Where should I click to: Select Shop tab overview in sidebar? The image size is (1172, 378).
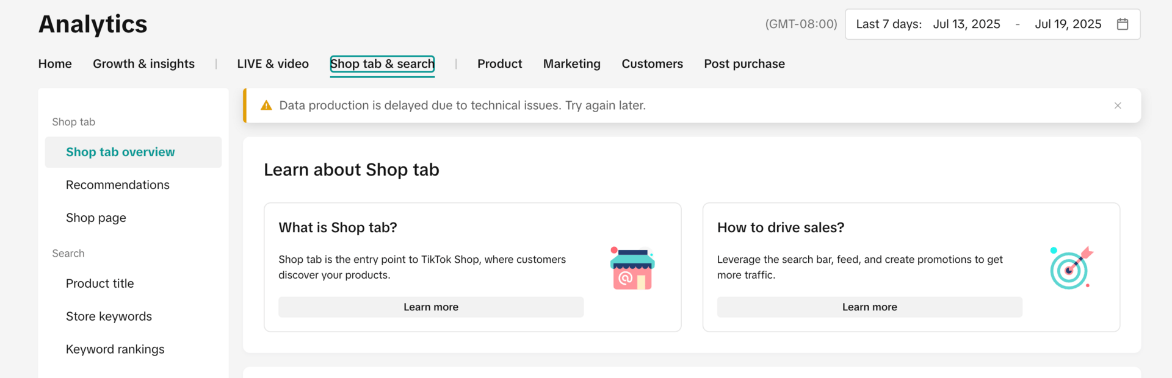120,152
